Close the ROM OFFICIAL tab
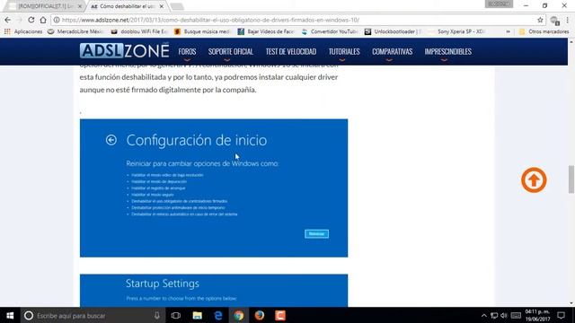Image resolution: width=575 pixels, height=323 pixels. [x=80, y=6]
